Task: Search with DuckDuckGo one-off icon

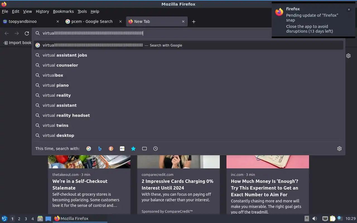Action: click(111, 149)
